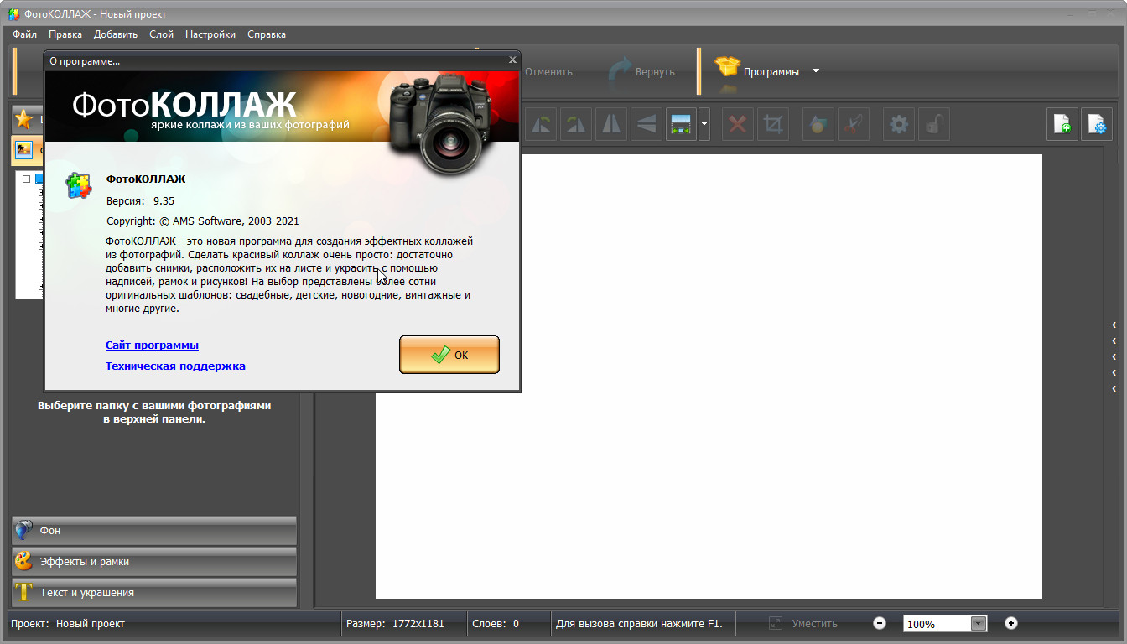This screenshot has width=1127, height=644.
Task: Select the crop tool icon
Action: click(773, 125)
